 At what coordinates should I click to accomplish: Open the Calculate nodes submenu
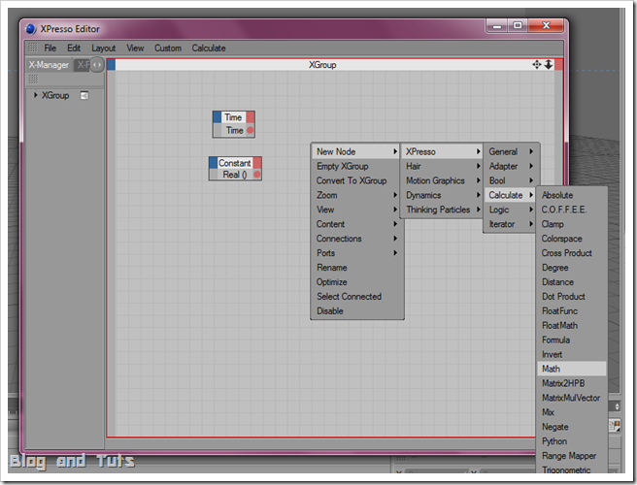tap(511, 195)
